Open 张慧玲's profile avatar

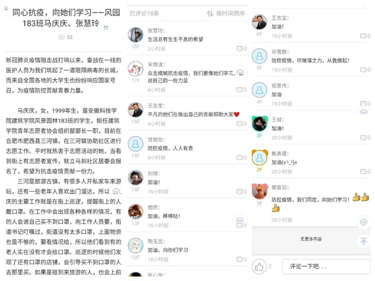[135, 35]
